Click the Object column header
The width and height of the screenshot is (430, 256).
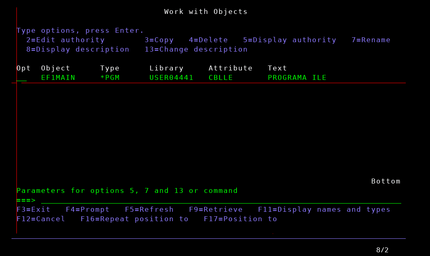[56, 68]
